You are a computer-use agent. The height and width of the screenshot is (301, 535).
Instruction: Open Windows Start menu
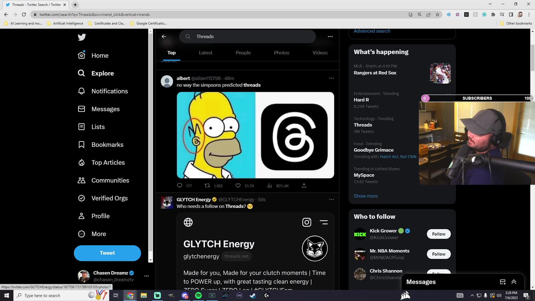coord(7,295)
